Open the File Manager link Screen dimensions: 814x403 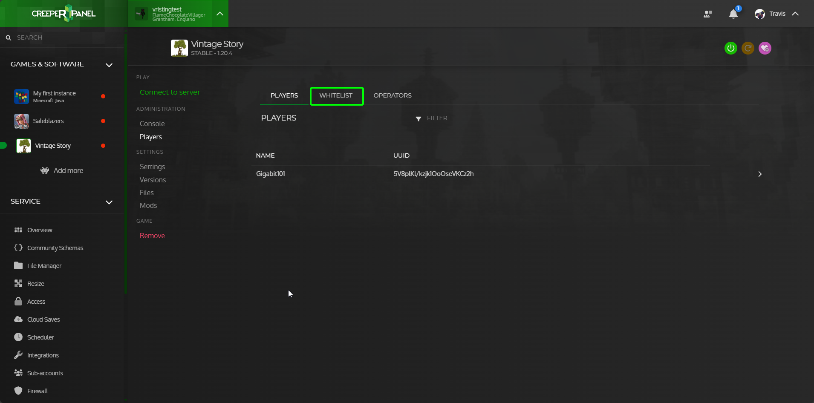44,266
